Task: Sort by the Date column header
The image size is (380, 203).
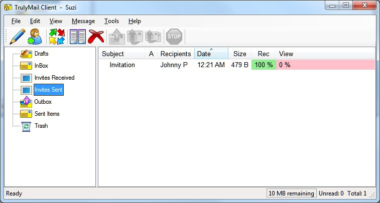Action: (x=211, y=54)
